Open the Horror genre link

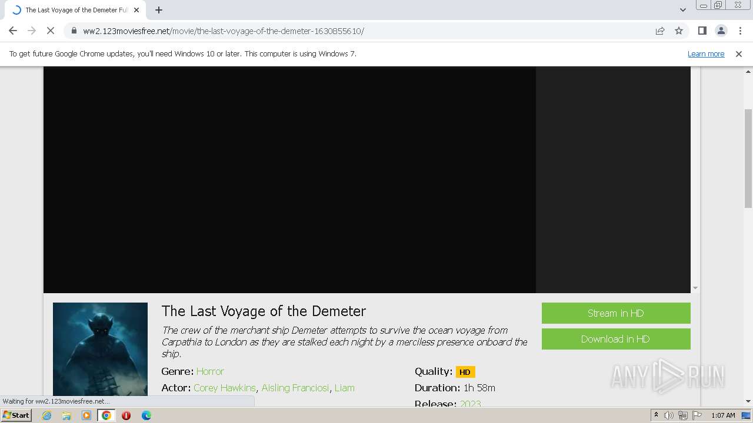tap(210, 371)
